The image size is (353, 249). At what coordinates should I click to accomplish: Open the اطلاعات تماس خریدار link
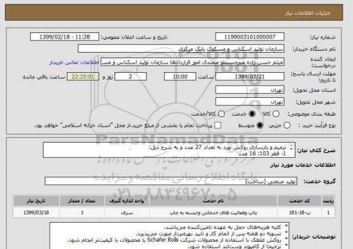pos(74,62)
